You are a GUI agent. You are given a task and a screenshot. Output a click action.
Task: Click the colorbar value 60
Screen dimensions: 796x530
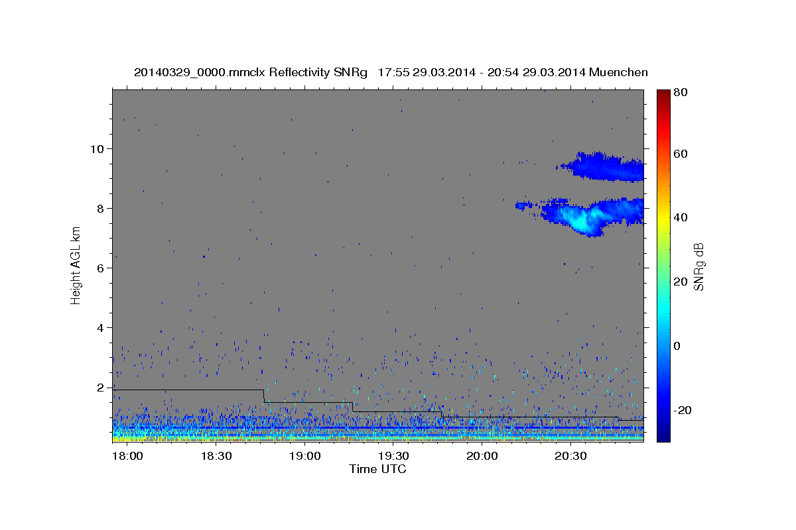680,154
